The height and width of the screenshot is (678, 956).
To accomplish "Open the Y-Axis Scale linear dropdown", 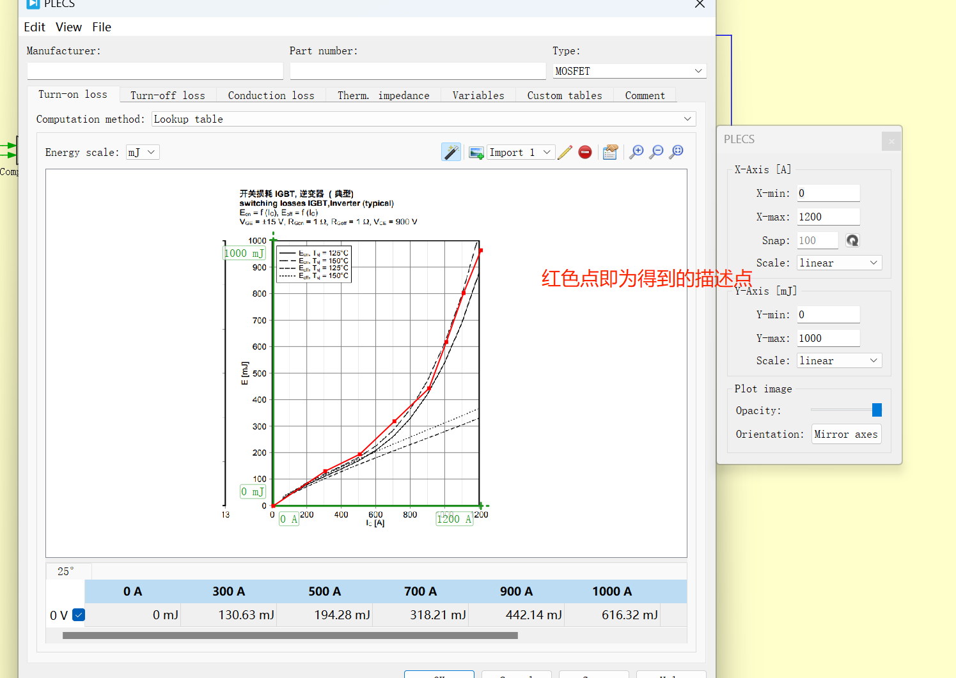I will click(x=839, y=360).
